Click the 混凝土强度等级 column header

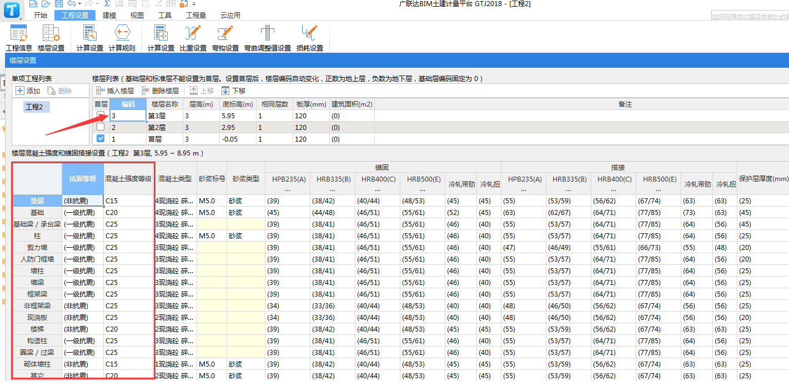(128, 178)
